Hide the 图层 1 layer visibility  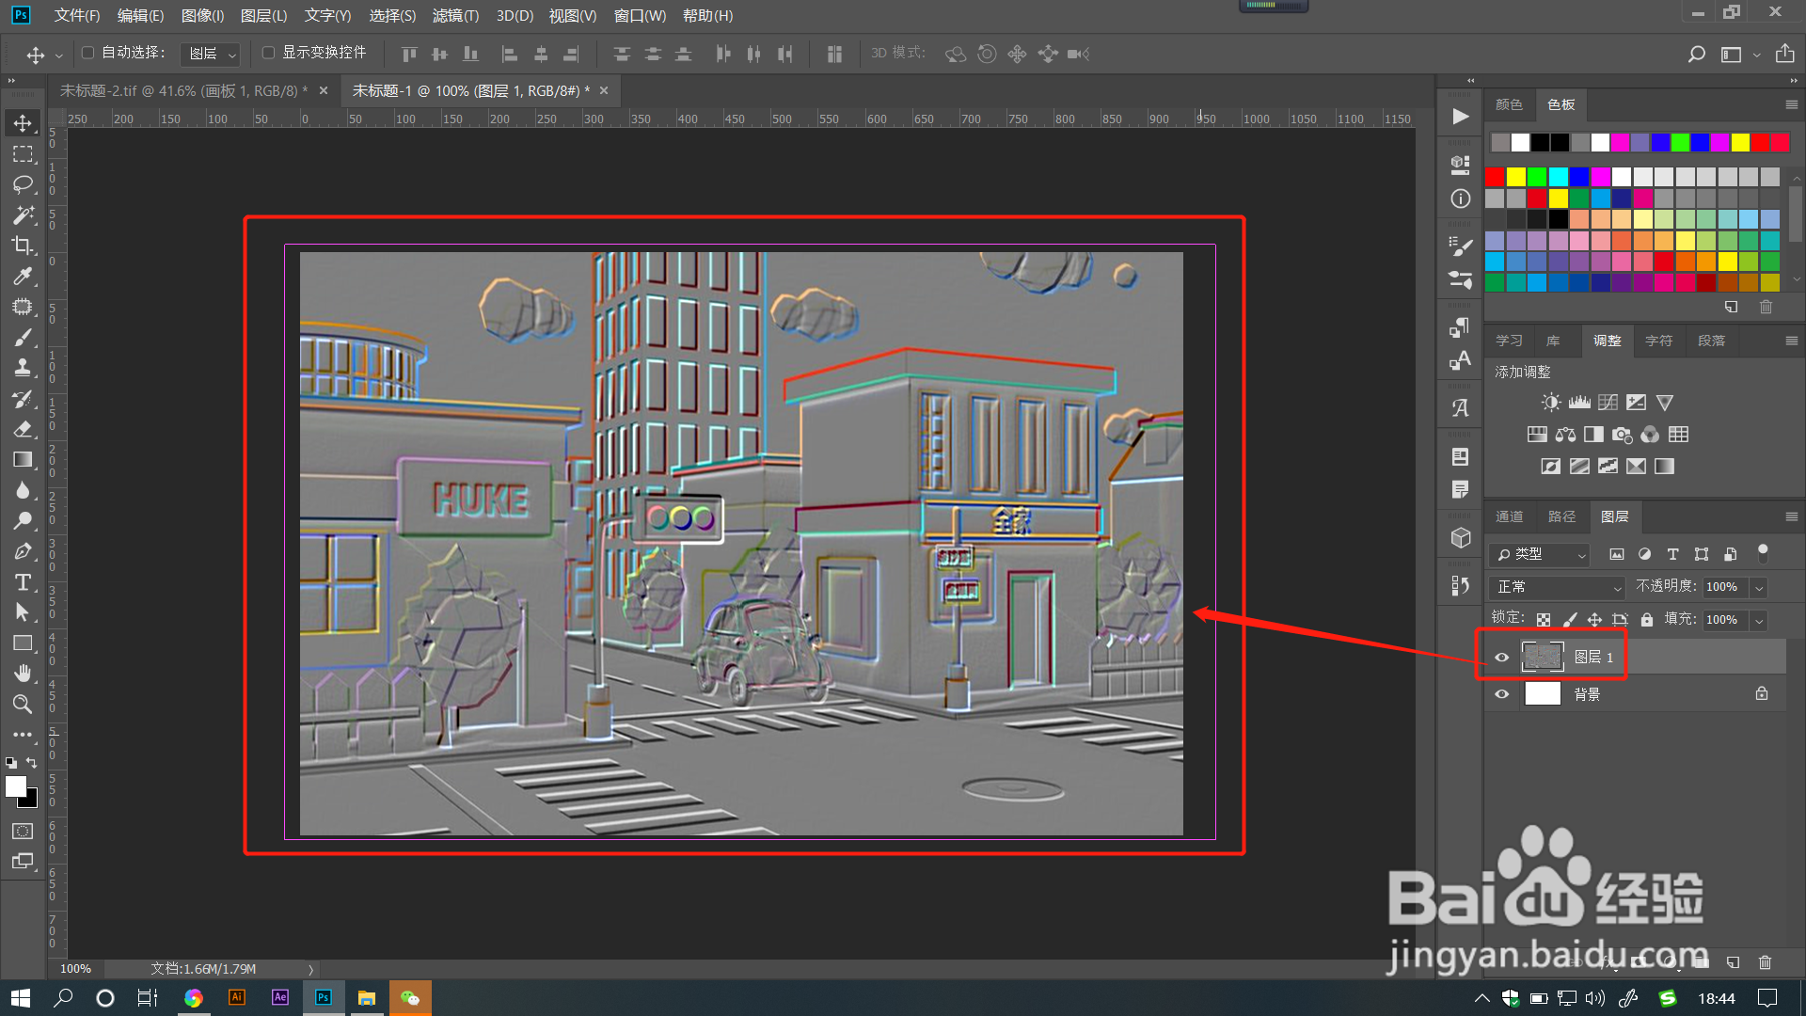pos(1502,658)
